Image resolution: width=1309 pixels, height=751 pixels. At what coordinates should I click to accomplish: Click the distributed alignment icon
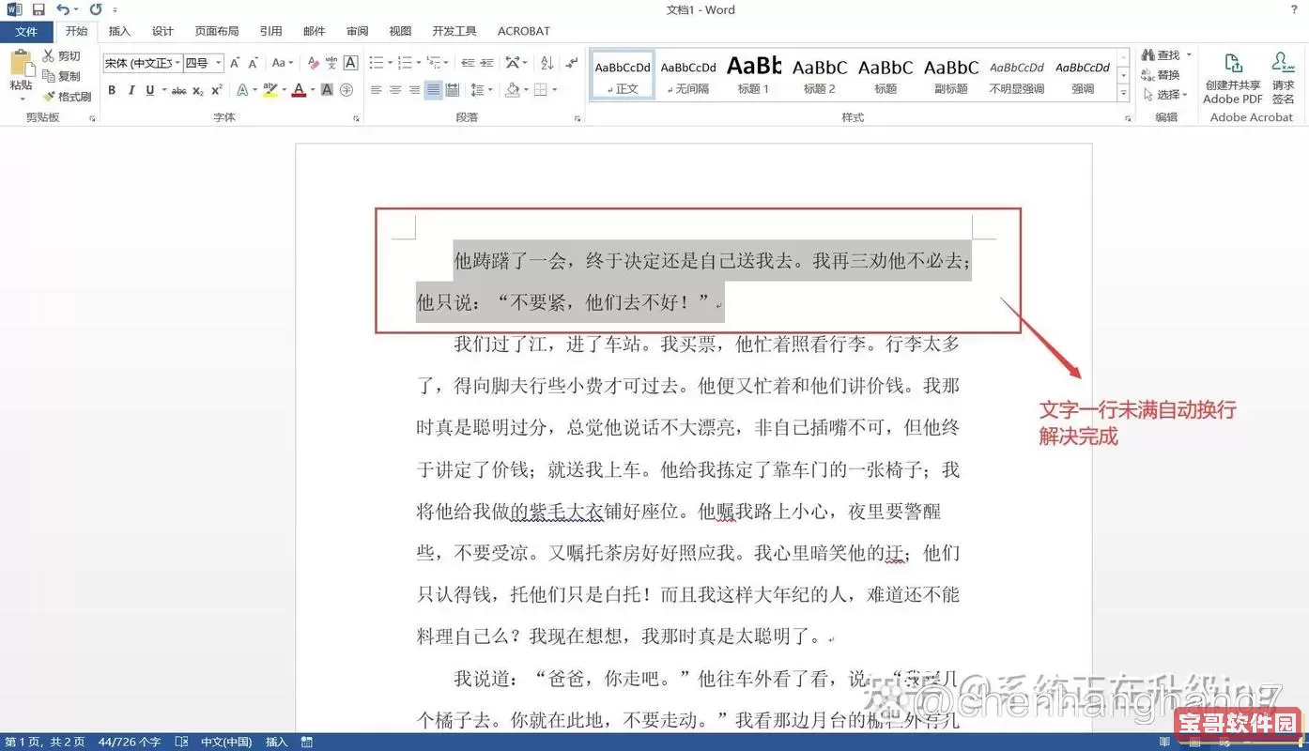click(452, 90)
